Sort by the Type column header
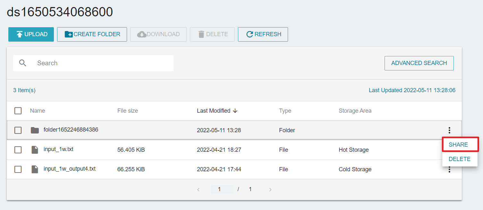 coord(285,111)
